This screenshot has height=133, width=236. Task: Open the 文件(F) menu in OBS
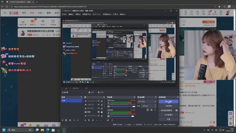[x=64, y=14]
